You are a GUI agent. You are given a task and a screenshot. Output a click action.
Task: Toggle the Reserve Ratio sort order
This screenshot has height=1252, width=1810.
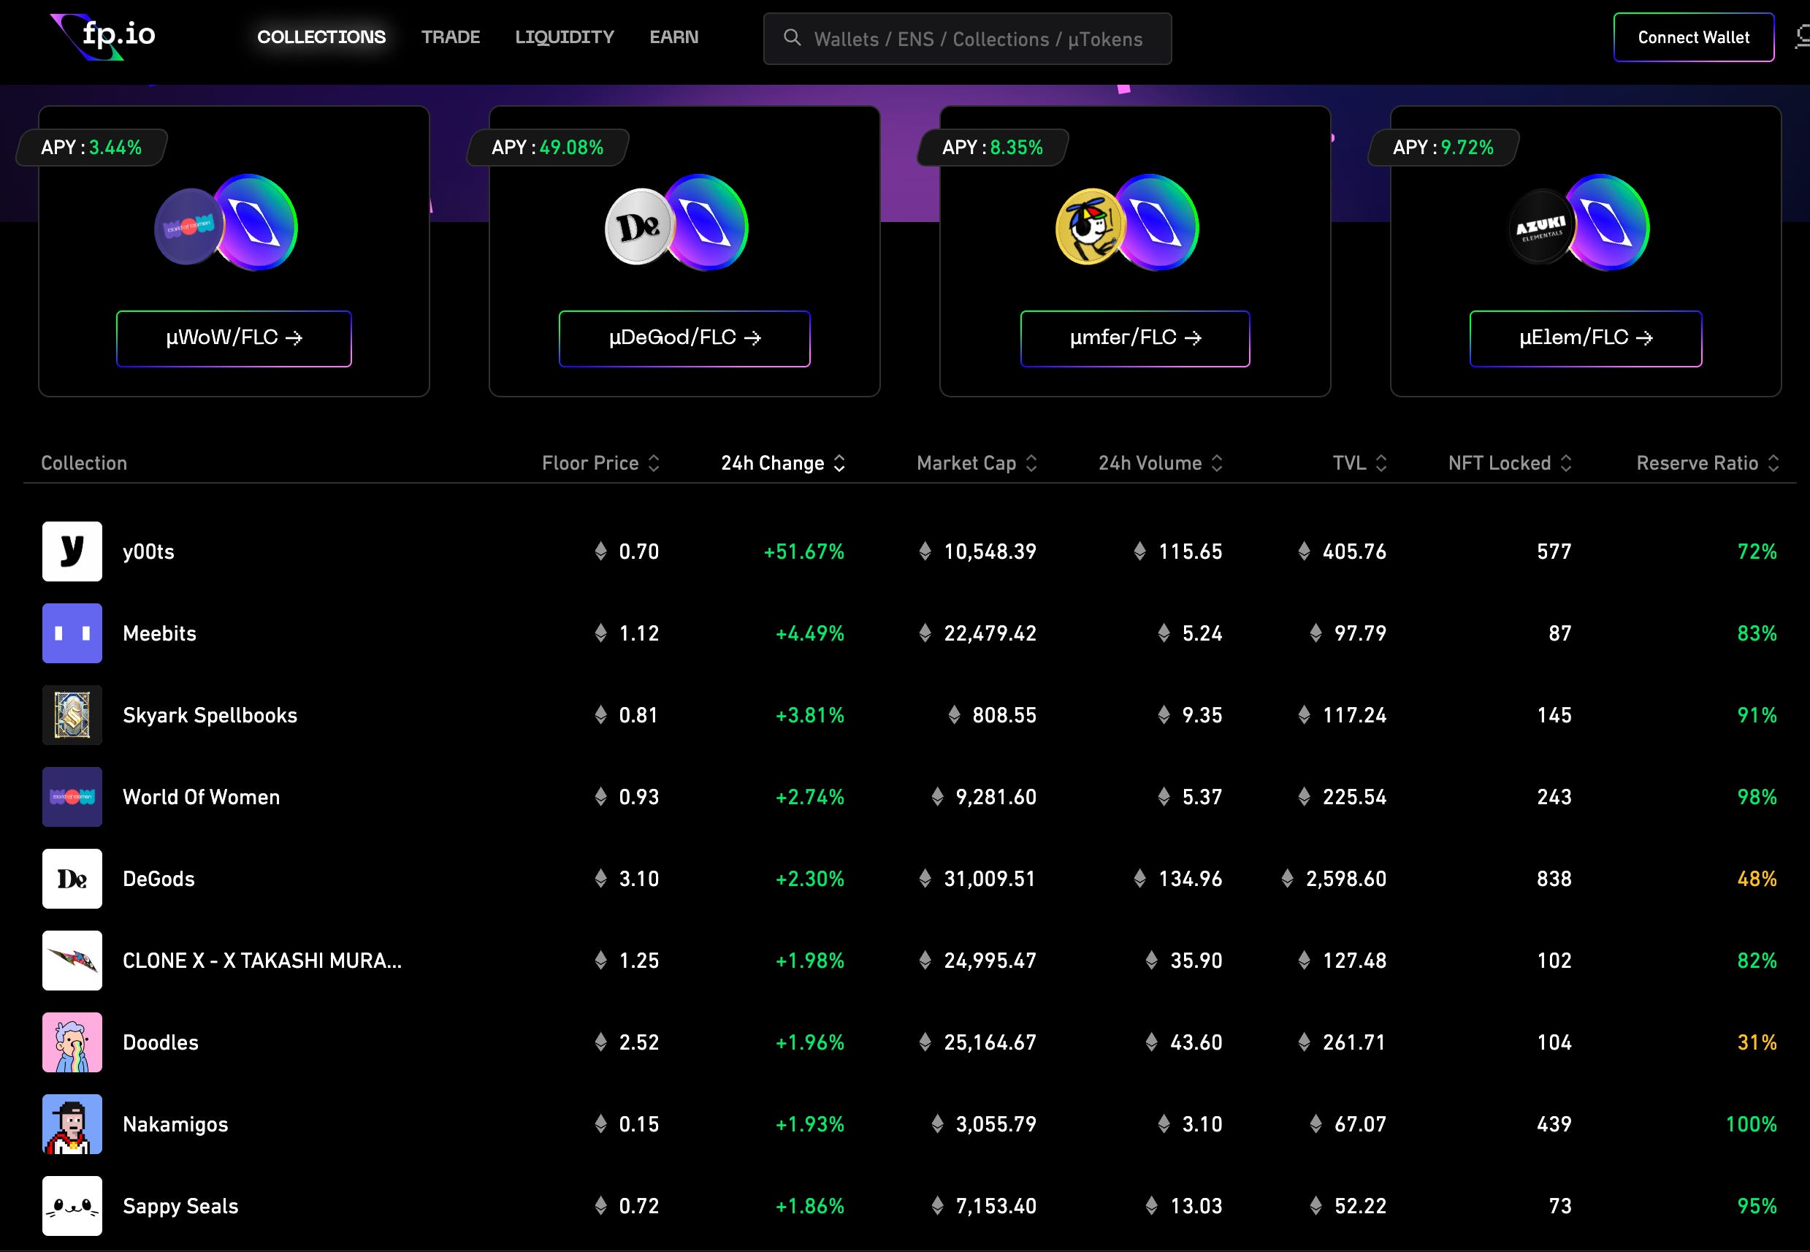click(1773, 463)
